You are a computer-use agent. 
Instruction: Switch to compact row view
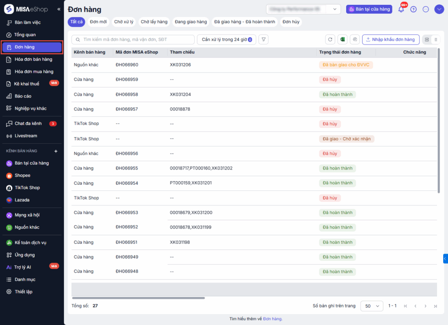pos(435,40)
